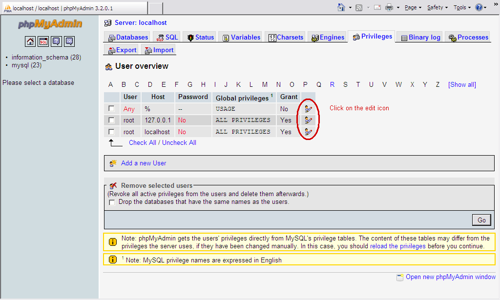The image size is (500, 300).
Task: Click the 'Server: localhost' link
Action: tap(141, 22)
